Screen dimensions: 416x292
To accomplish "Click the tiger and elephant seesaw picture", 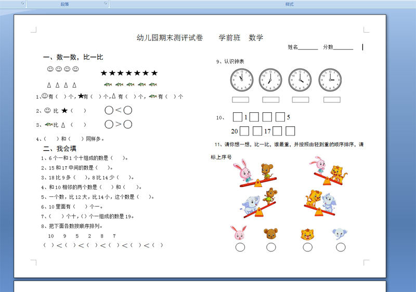I will (320, 203).
